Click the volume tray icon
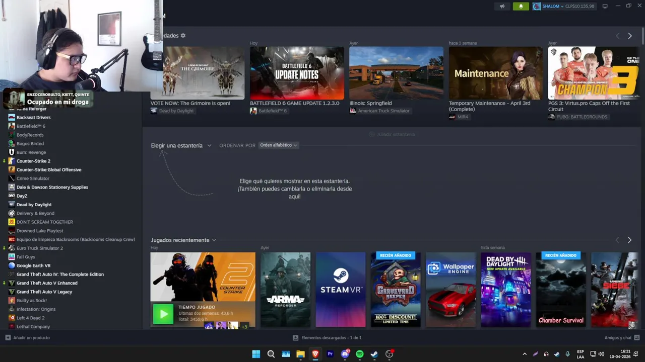 (x=601, y=354)
